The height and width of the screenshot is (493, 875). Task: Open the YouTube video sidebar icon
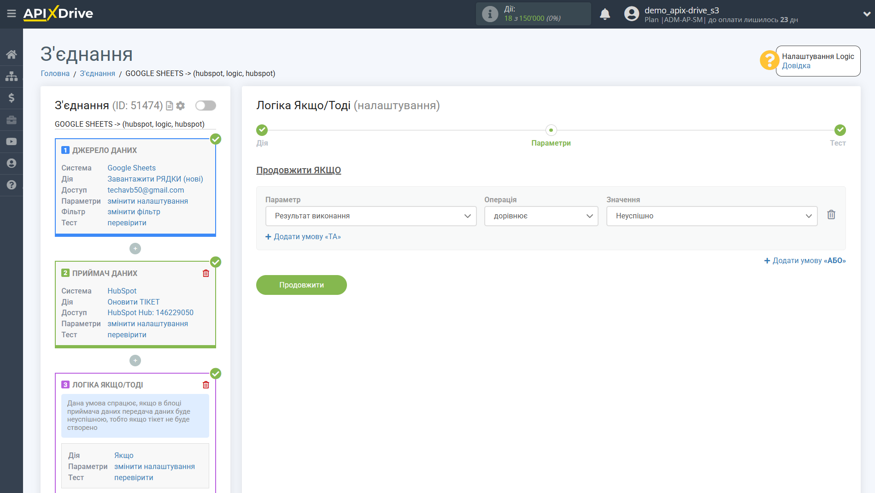(x=12, y=141)
